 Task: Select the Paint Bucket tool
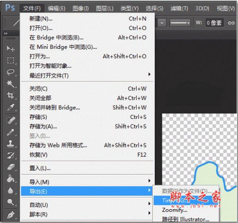coord(11,179)
